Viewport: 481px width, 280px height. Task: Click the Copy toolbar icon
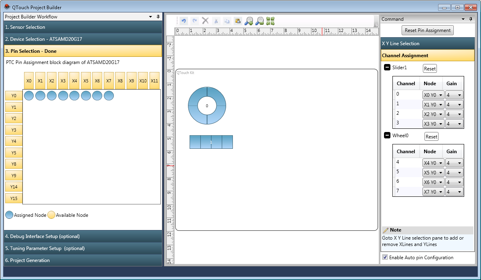227,21
